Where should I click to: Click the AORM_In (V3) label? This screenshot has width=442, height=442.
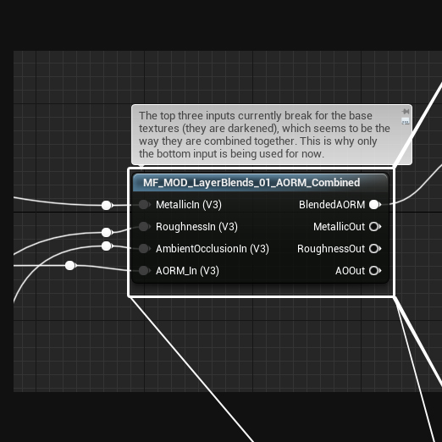187,271
